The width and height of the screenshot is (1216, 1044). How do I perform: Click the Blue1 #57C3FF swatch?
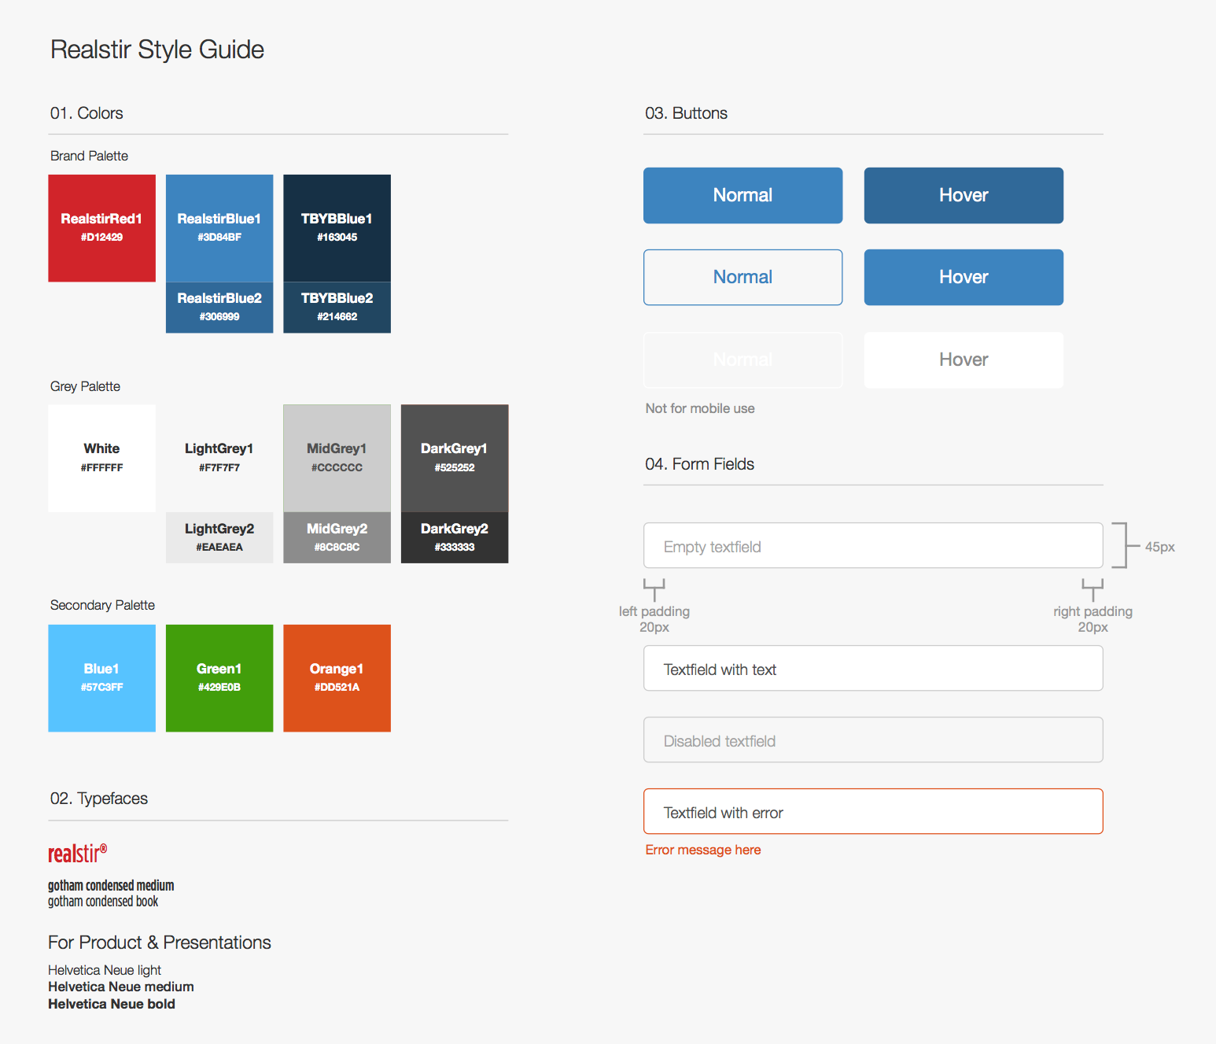point(101,678)
